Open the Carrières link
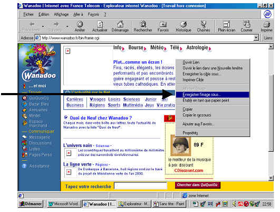Image resolution: width=280 pixels, height=212 pixels. pos(75,99)
